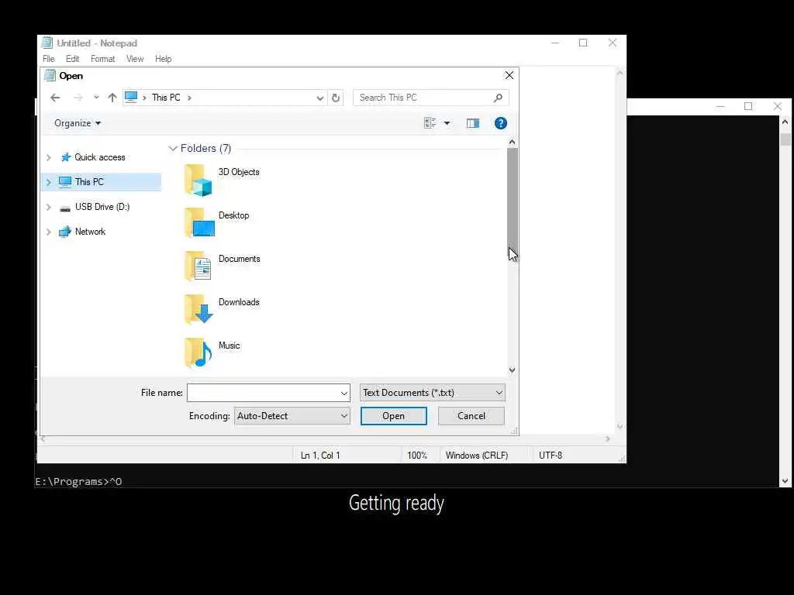Collapse the Folders (7) group
The width and height of the screenshot is (794, 595).
pos(173,148)
